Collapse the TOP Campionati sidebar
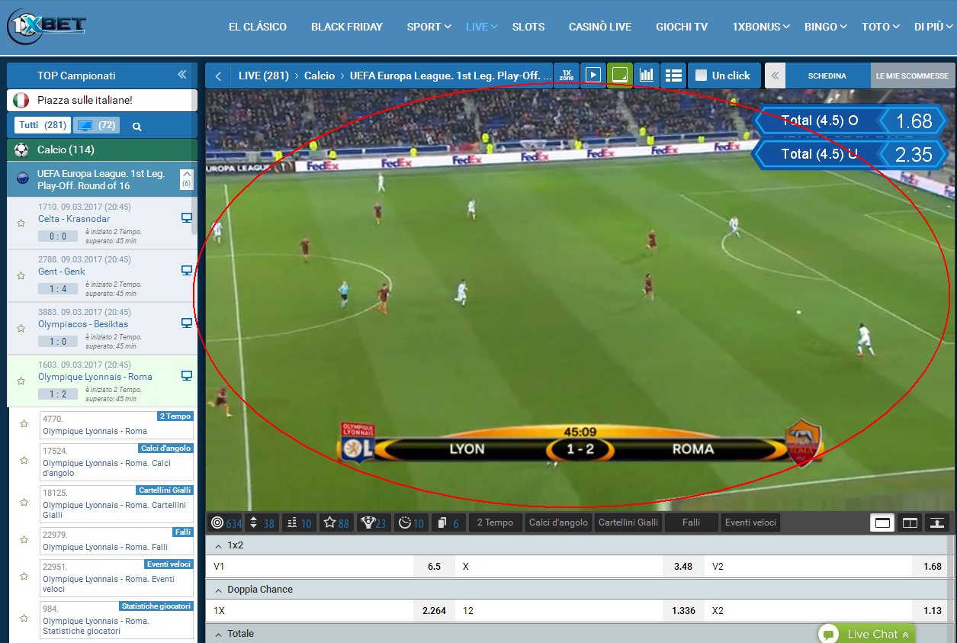Image resolution: width=957 pixels, height=643 pixels. click(182, 75)
